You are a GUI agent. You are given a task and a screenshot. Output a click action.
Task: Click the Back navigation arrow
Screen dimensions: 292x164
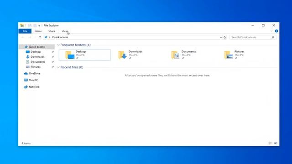(x=23, y=37)
